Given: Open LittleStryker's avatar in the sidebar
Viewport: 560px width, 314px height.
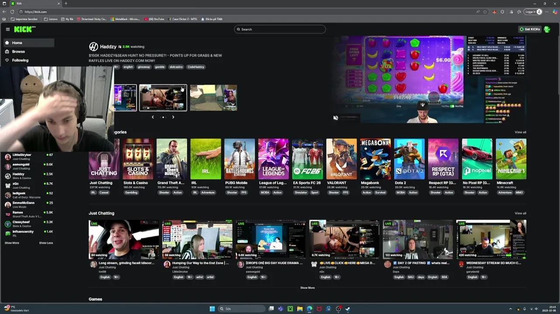Looking at the screenshot, I should pos(8,157).
